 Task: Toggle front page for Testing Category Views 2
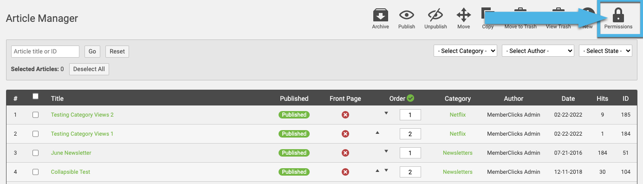[x=345, y=115]
